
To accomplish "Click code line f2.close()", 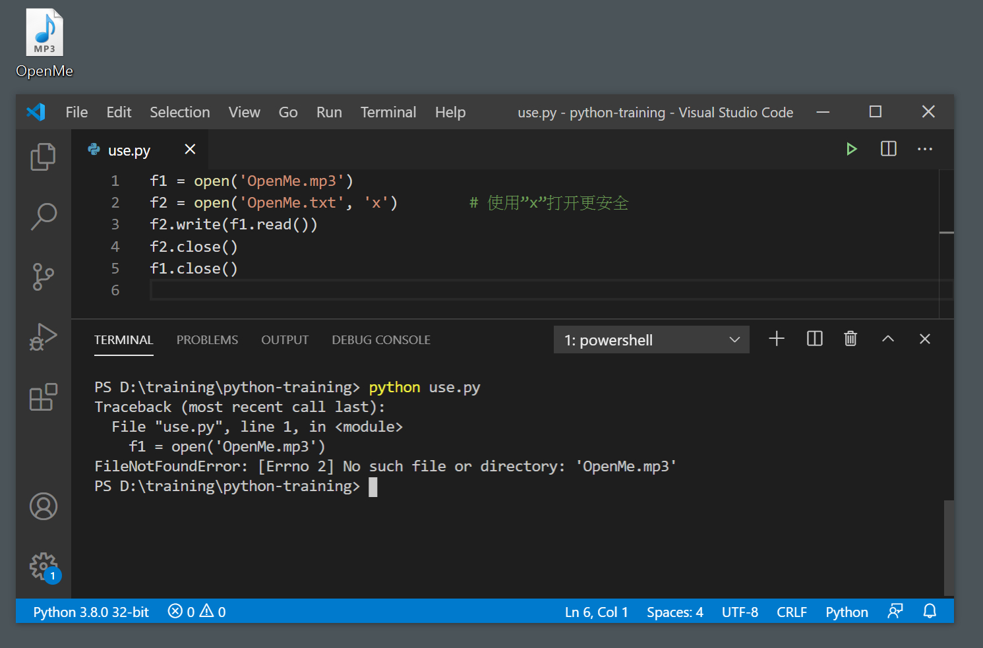I will 194,247.
